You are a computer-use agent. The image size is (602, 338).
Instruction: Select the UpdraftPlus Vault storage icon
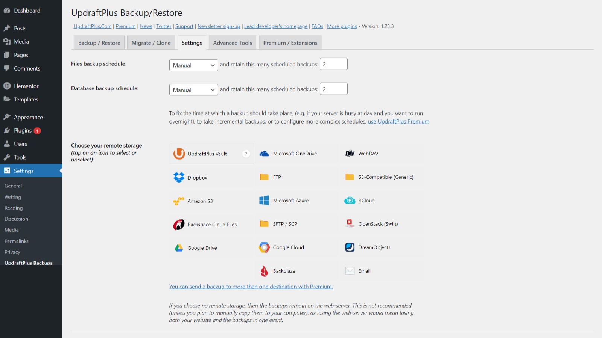(x=179, y=154)
